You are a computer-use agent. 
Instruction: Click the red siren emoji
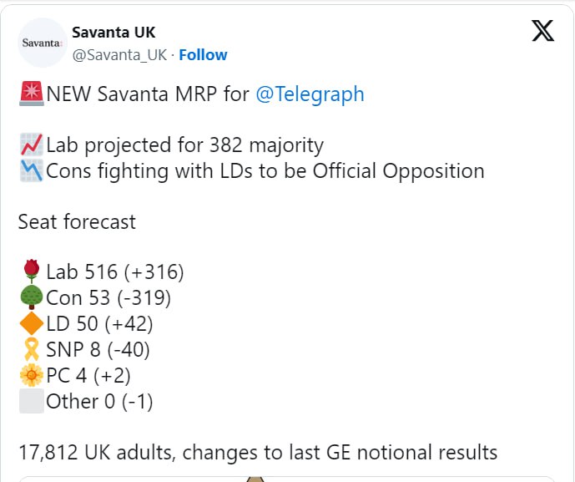(x=31, y=94)
